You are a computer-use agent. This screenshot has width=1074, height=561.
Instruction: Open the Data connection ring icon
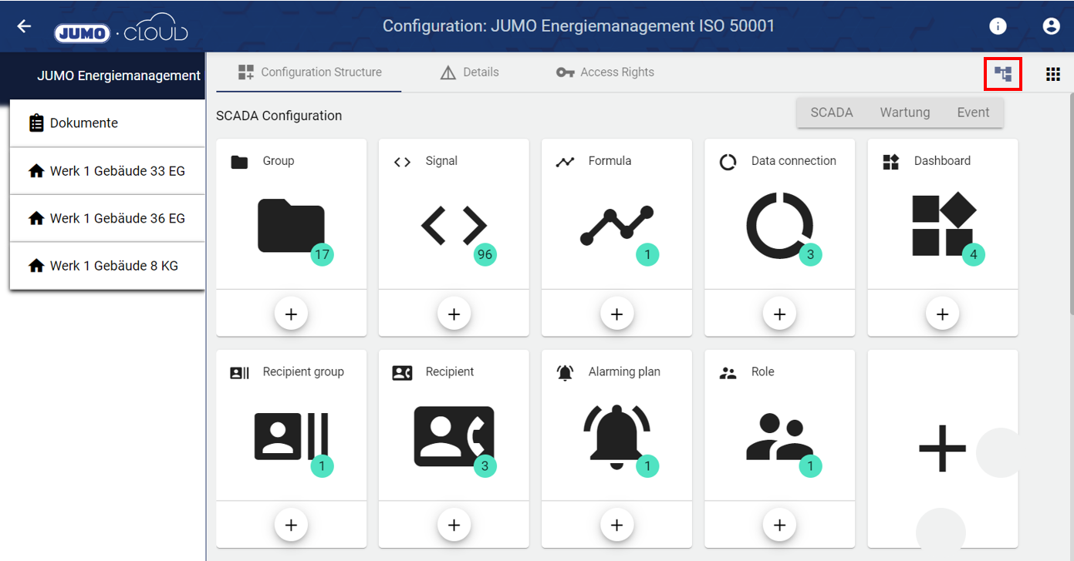coord(779,225)
